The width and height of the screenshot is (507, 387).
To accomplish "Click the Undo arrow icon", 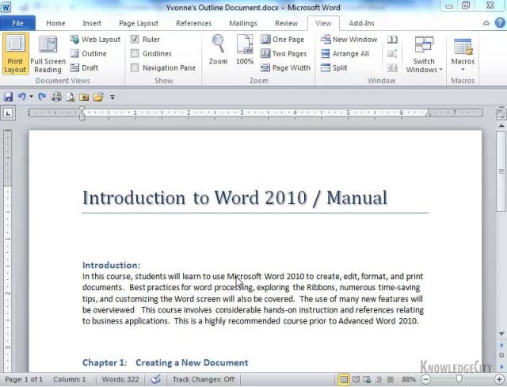I will coord(21,97).
